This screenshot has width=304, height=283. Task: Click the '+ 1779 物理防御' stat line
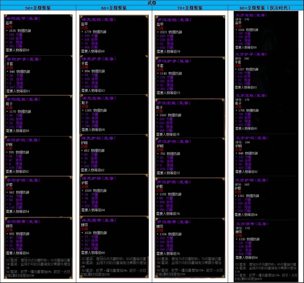[x=94, y=32]
